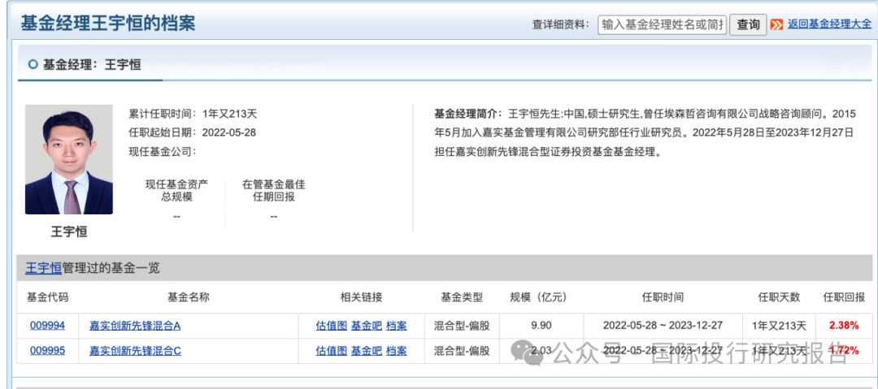Click the 任职回报 column header

(843, 297)
